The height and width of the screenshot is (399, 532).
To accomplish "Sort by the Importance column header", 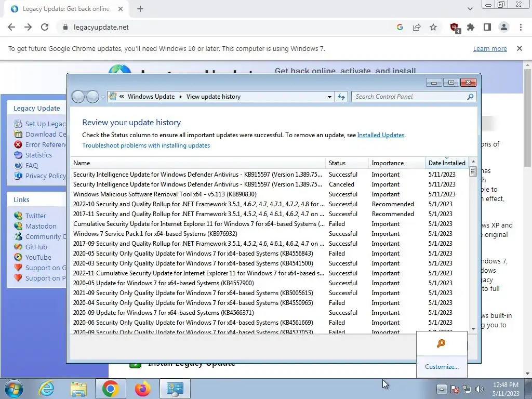I will (397, 163).
